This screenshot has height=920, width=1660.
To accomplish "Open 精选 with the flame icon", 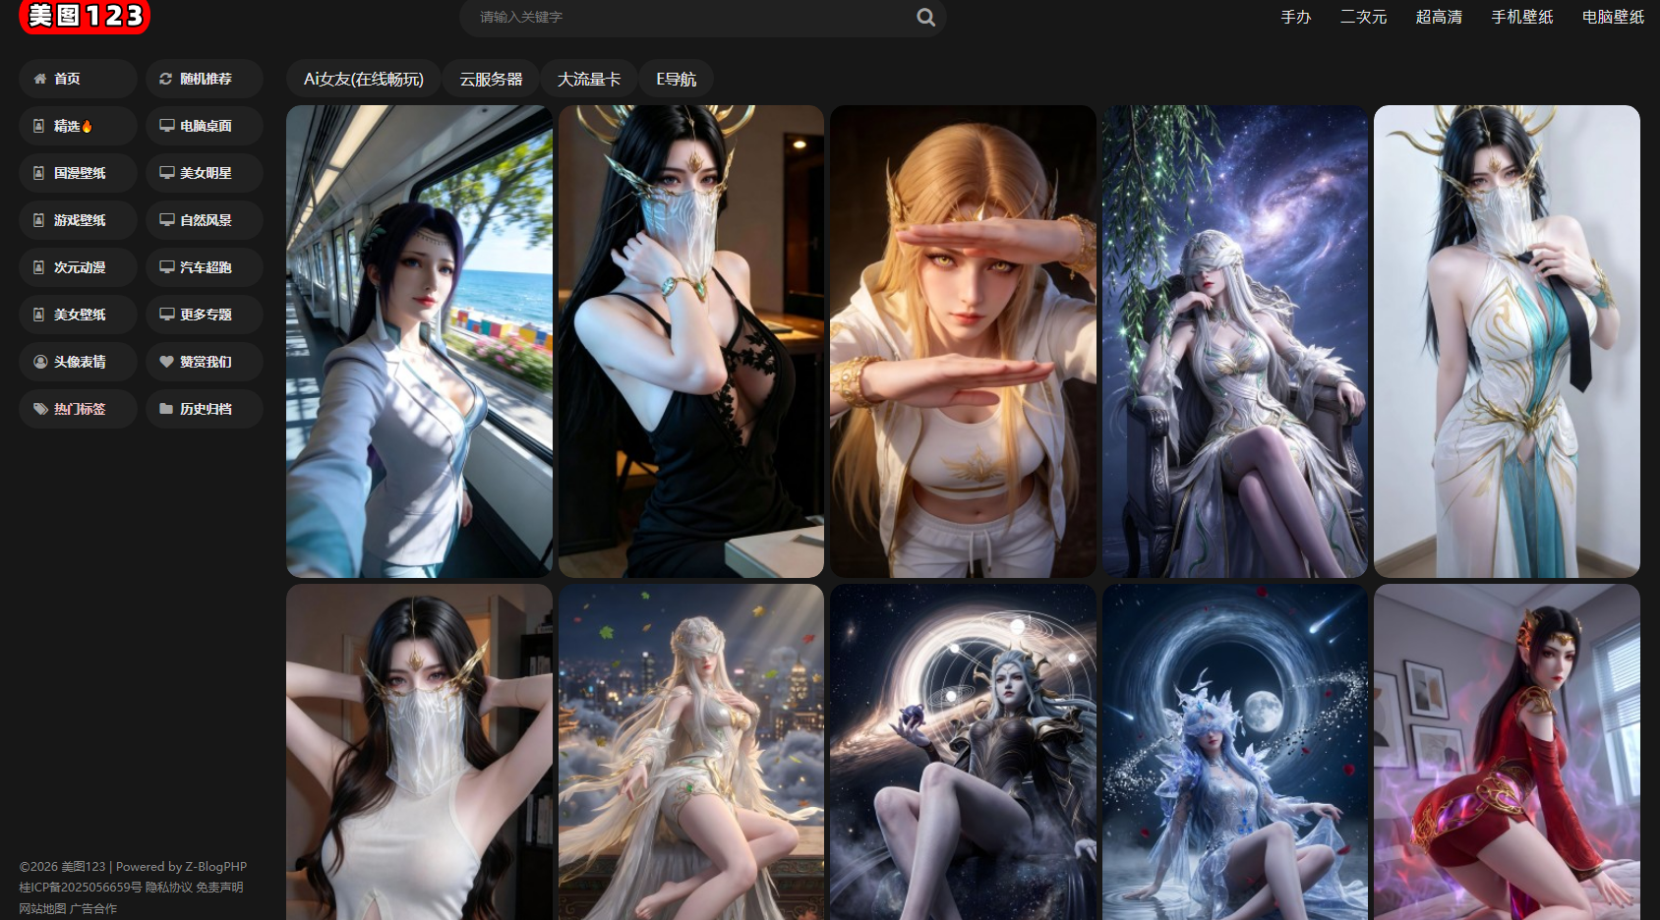I will 78,126.
